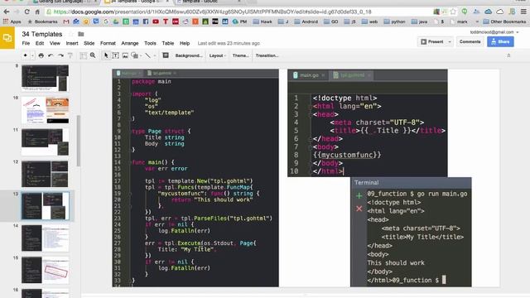The width and height of the screenshot is (530, 298).
Task: Click the slide panel scrollbar
Action: click(79, 141)
